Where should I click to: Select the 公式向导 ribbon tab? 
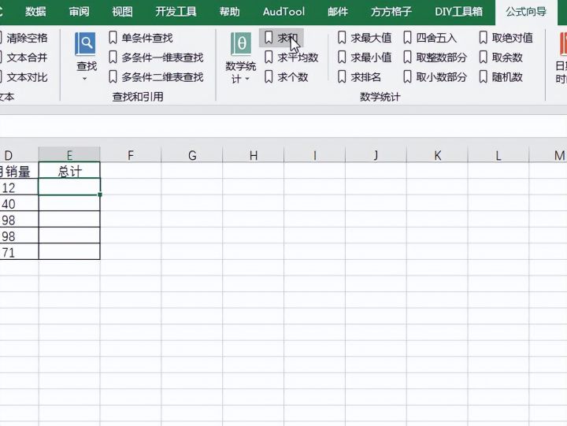526,12
